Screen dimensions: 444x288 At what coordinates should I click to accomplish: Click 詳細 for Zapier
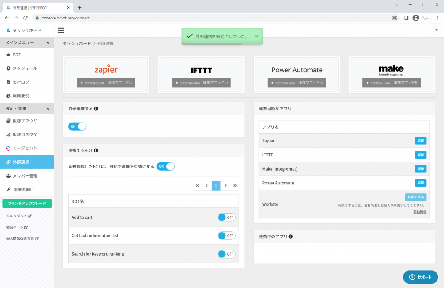(421, 141)
